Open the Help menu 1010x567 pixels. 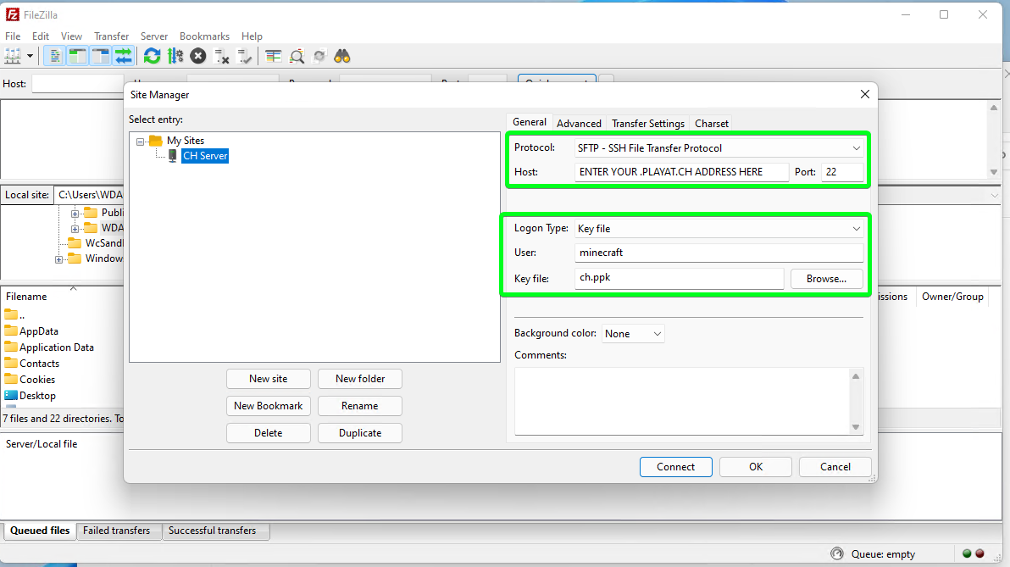252,36
